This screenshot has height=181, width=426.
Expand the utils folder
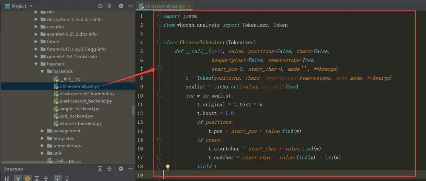point(43,153)
